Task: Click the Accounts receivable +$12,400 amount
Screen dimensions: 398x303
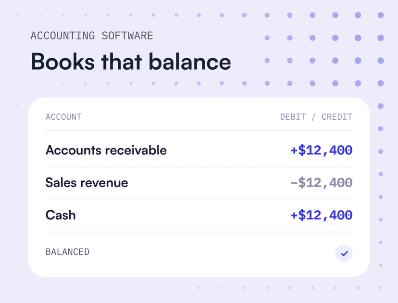Action: pyautogui.click(x=322, y=150)
